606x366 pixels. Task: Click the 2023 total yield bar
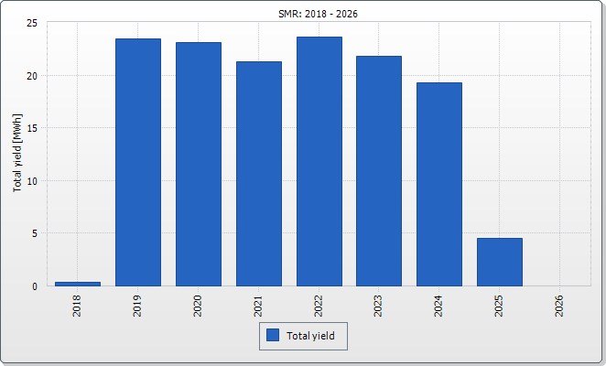379,171
